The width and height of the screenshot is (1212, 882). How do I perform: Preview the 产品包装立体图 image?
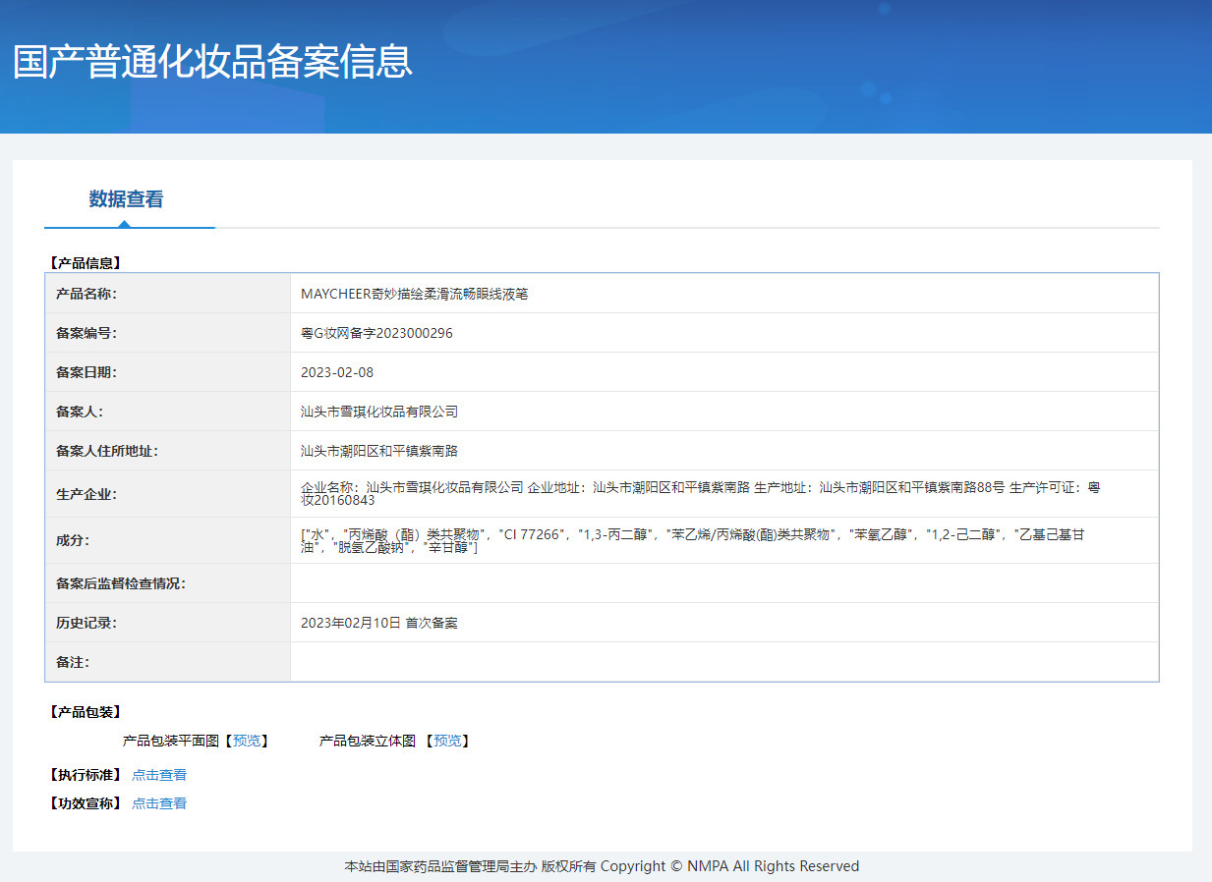[447, 741]
